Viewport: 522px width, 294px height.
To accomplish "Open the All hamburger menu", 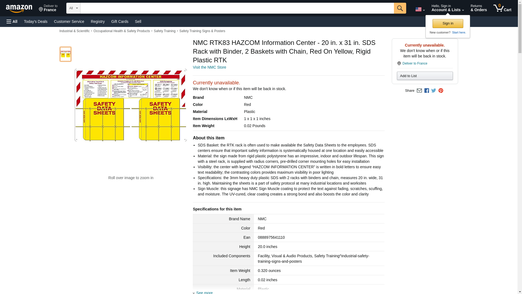I will click(x=12, y=22).
